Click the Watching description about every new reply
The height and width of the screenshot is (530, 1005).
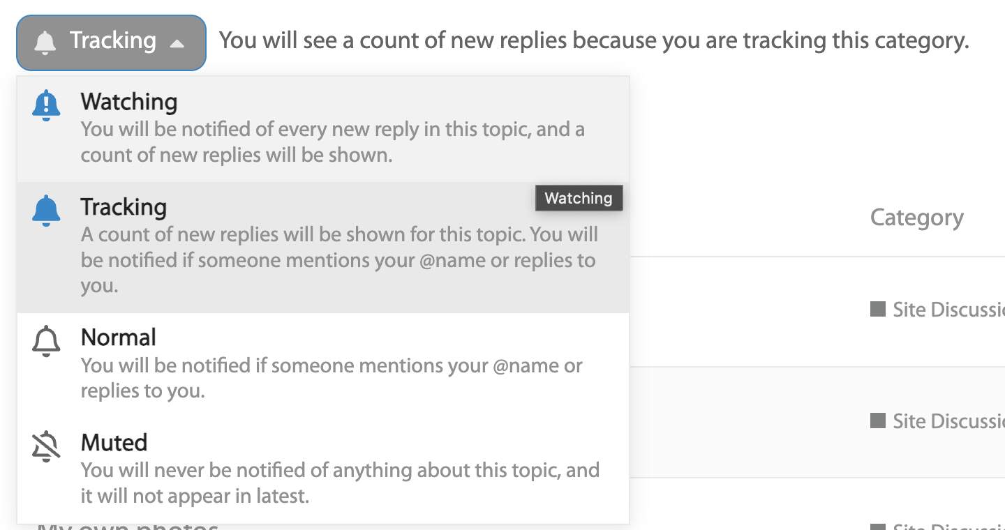tap(333, 142)
